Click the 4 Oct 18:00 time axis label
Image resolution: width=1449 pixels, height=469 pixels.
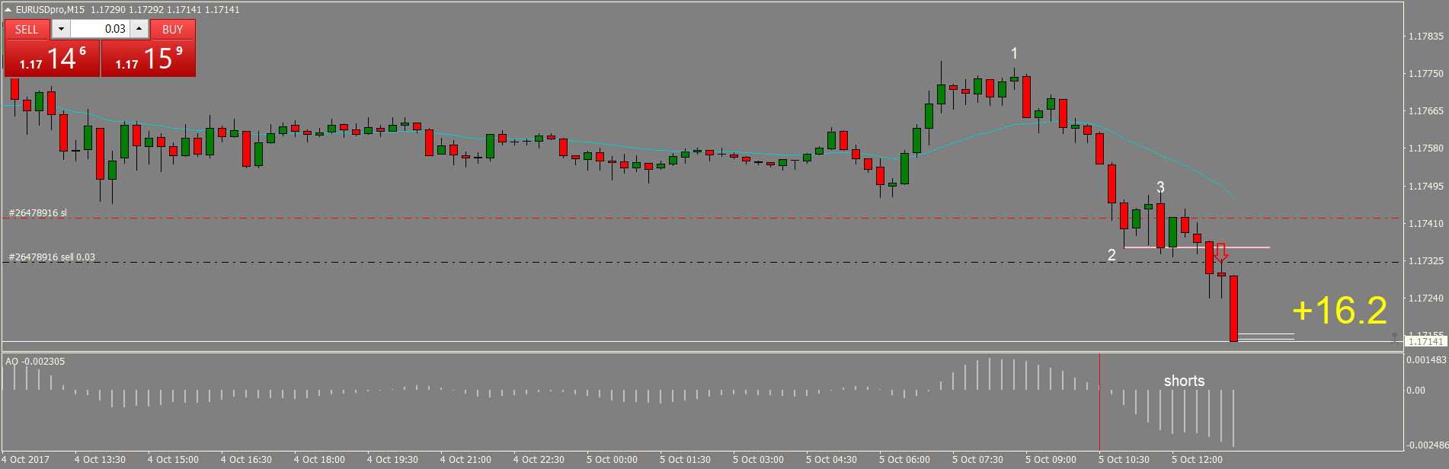[319, 460]
